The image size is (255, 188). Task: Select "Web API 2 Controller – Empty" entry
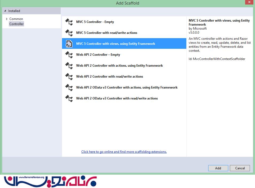[x=98, y=55]
